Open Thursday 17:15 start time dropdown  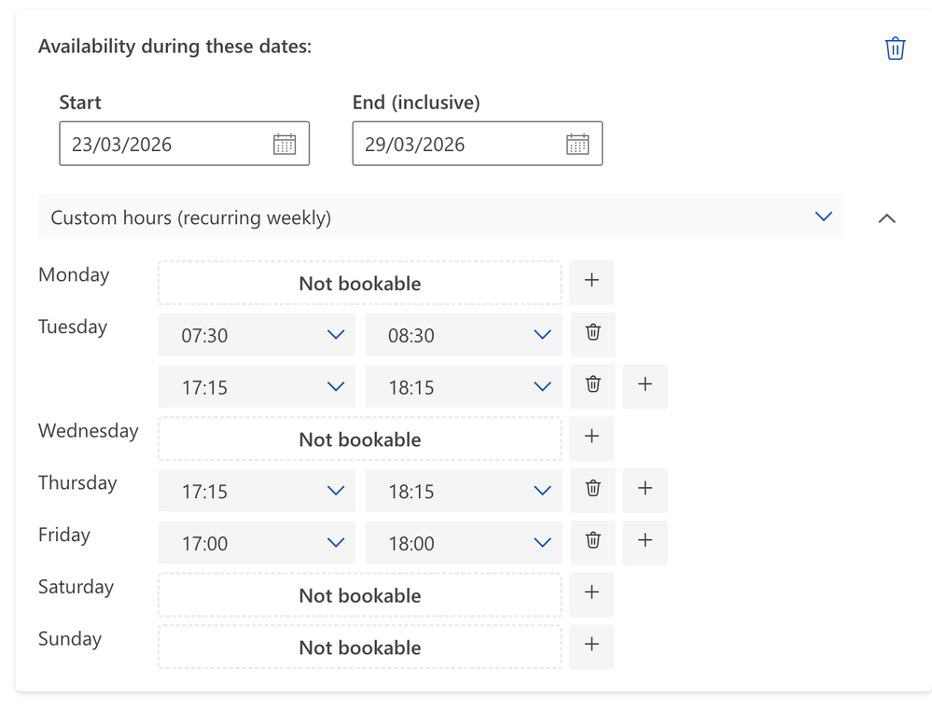[x=257, y=490]
